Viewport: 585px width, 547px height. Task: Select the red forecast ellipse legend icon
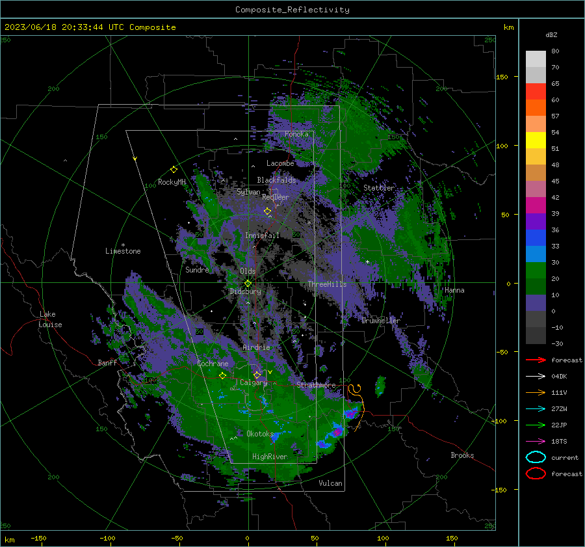coord(536,474)
